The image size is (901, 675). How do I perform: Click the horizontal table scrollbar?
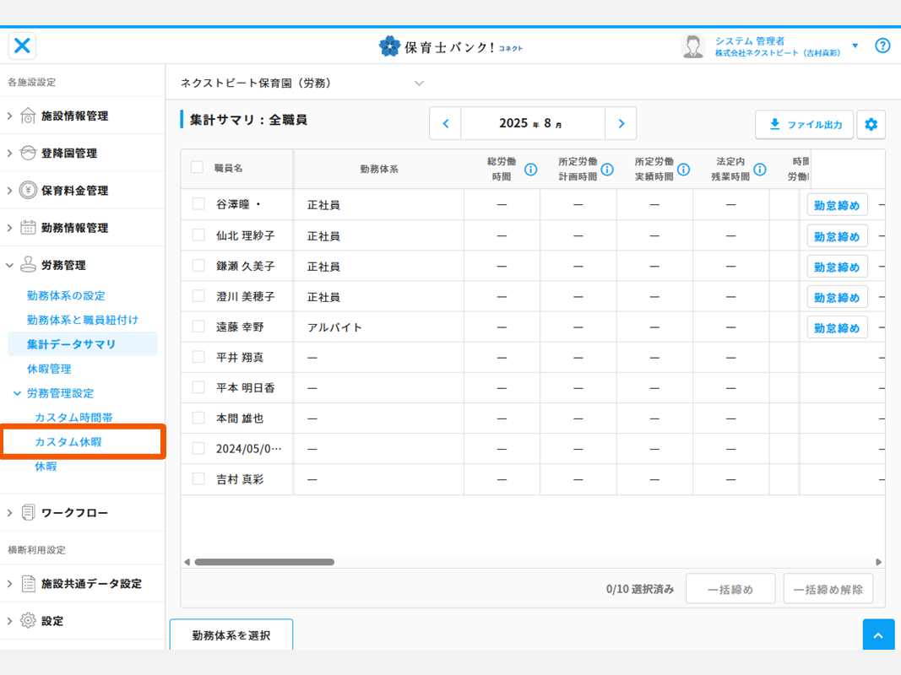(x=264, y=562)
